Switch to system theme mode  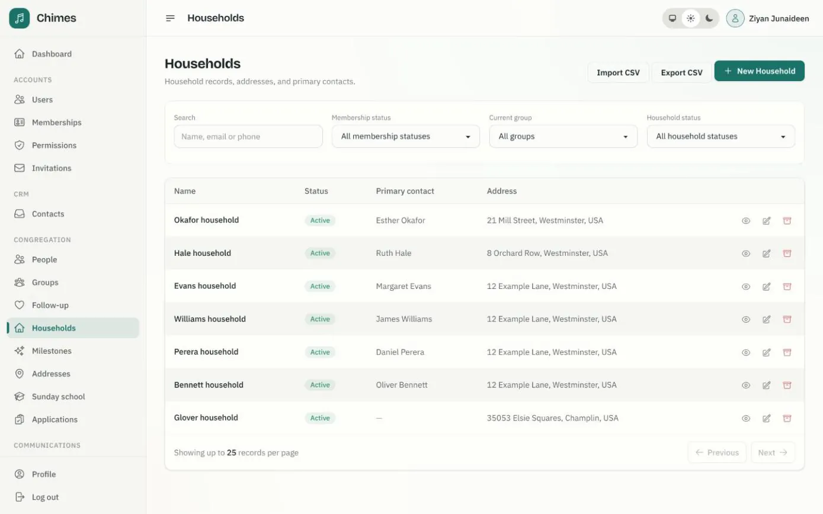click(x=673, y=18)
